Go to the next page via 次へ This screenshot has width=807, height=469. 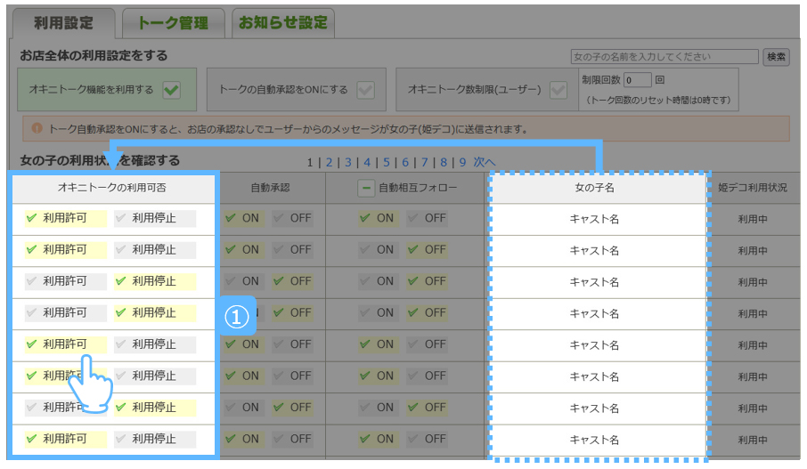(484, 162)
